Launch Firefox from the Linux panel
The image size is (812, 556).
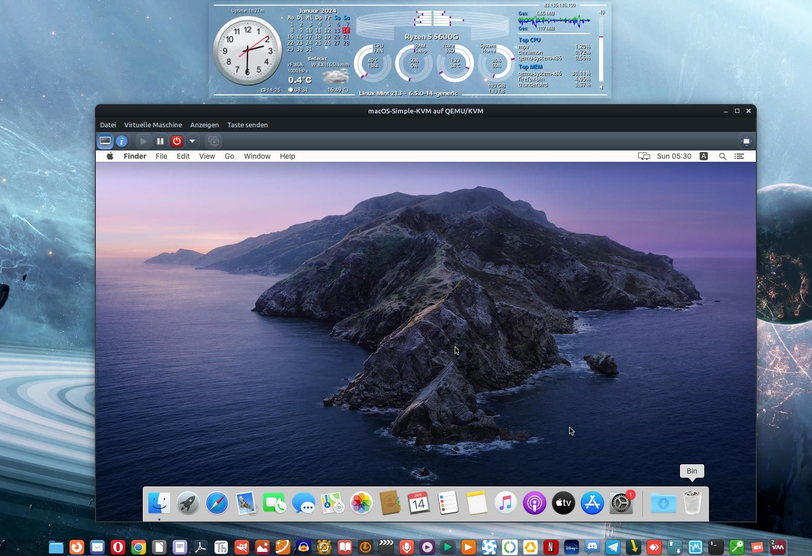77,547
